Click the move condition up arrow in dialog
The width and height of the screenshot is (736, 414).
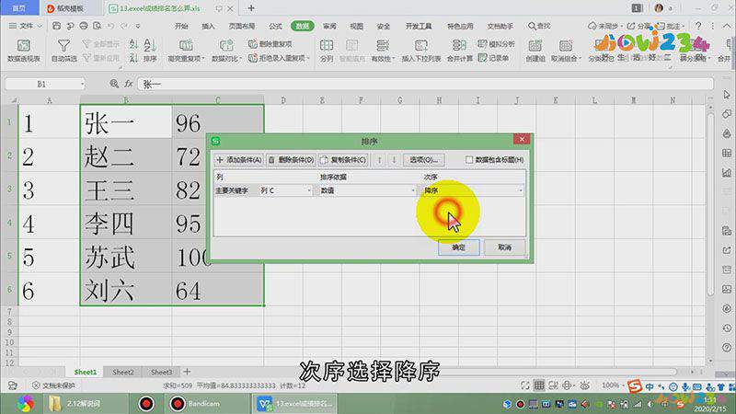click(379, 160)
